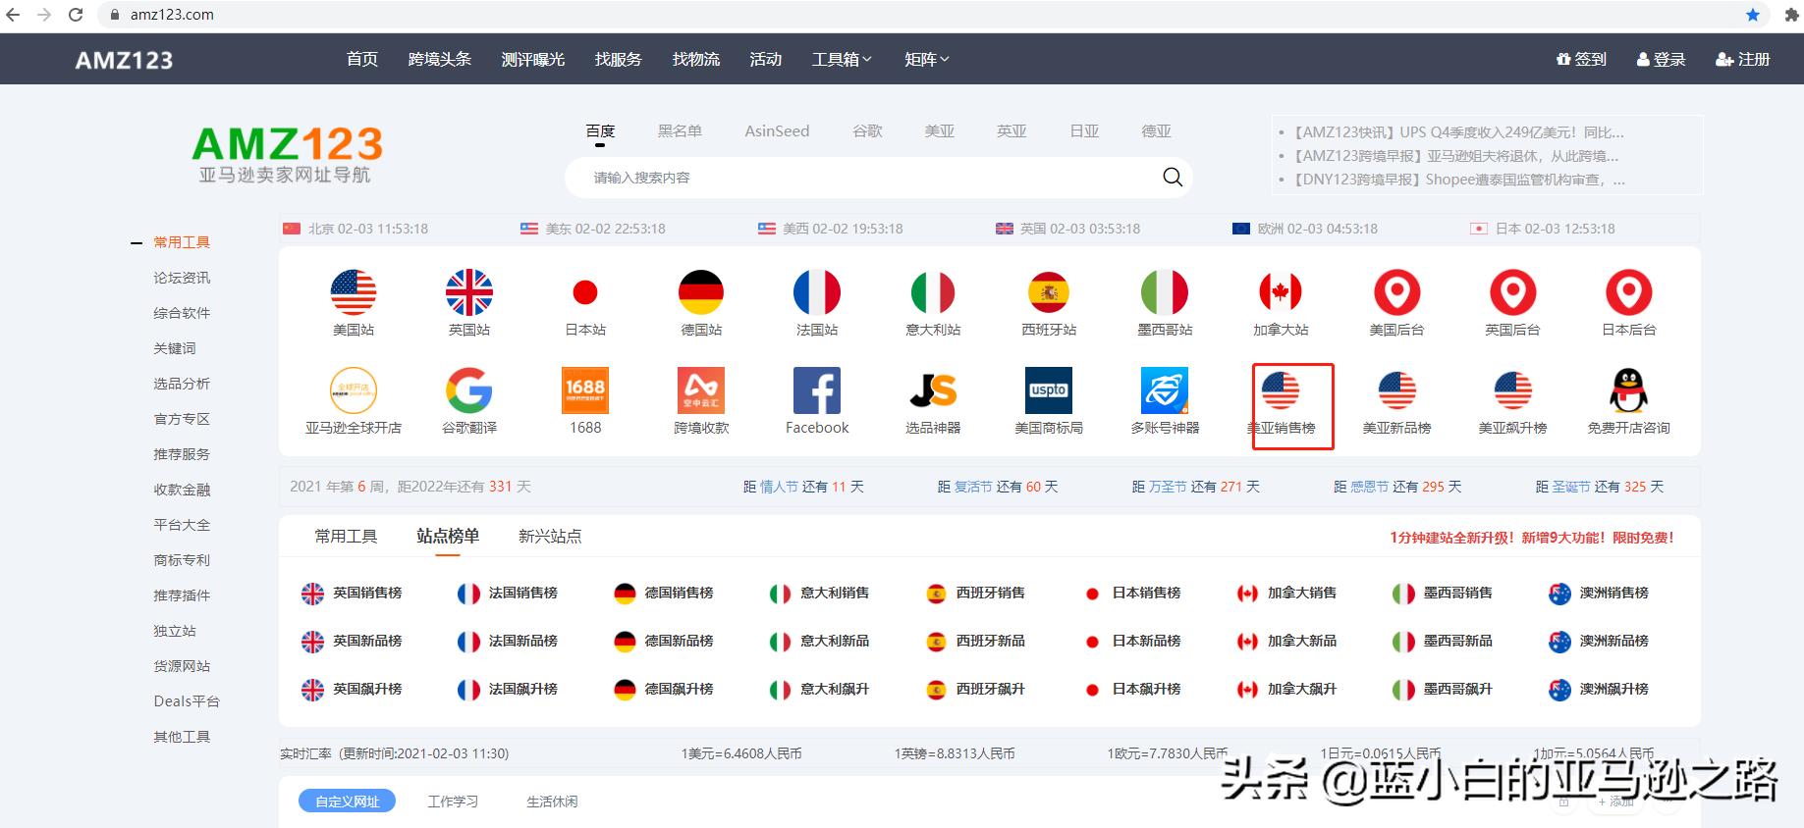Switch search engine to AsinSeed
The width and height of the screenshot is (1804, 828).
(777, 131)
